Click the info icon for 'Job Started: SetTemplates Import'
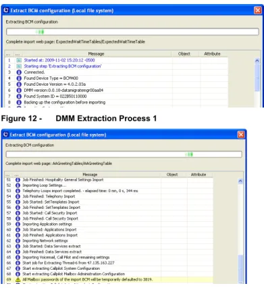Screen dimensions: 264x288 click(18, 202)
